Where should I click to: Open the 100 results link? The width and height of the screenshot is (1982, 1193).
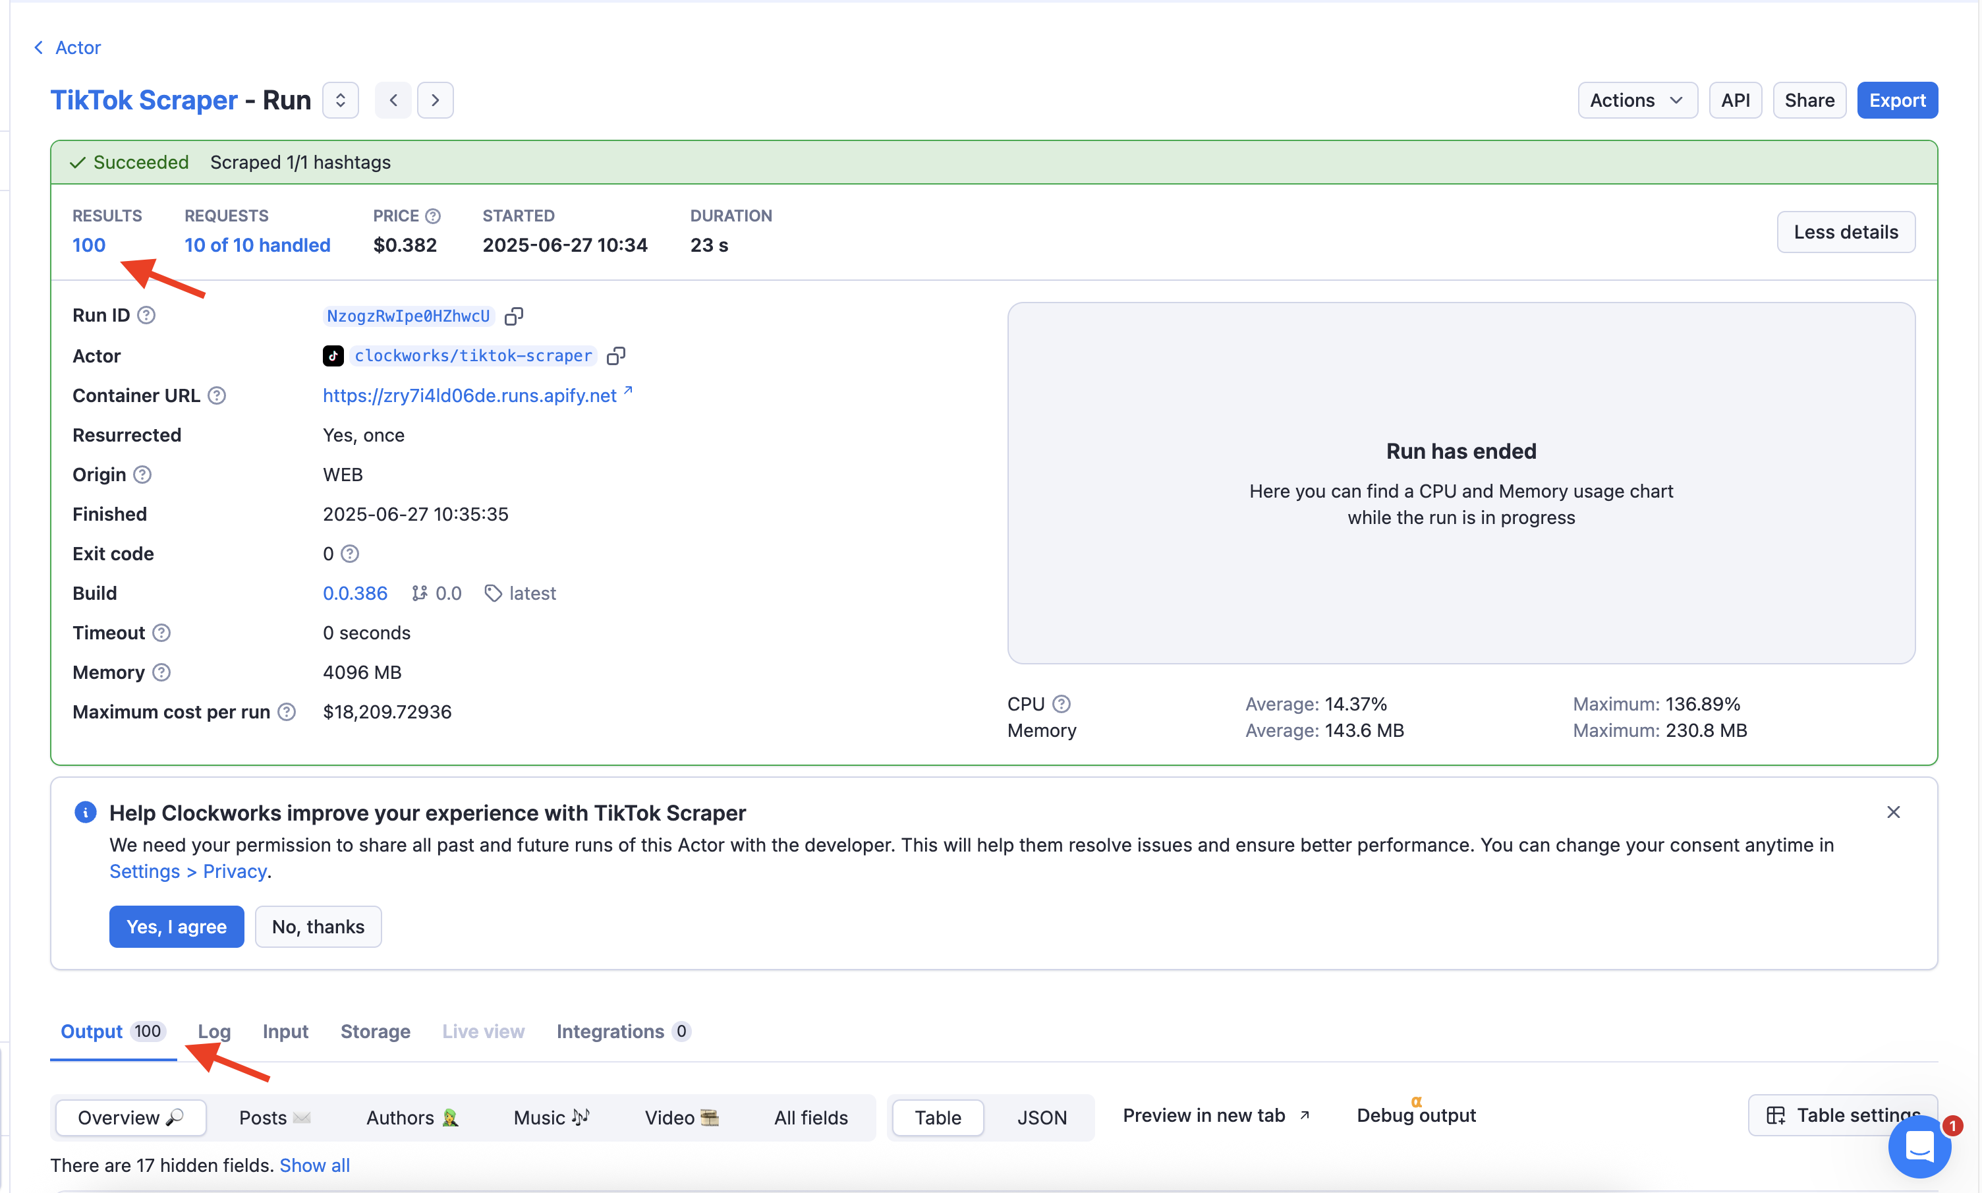pyautogui.click(x=89, y=245)
